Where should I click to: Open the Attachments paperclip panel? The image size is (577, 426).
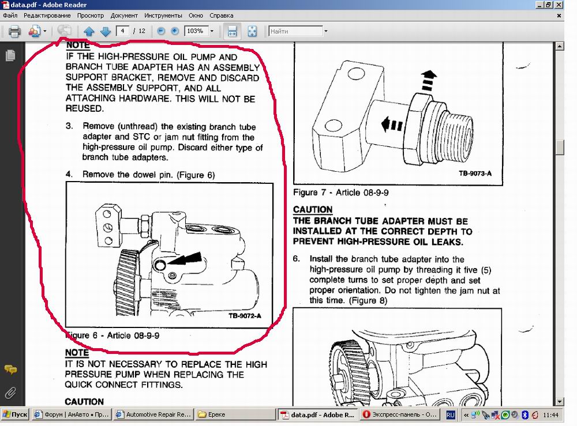point(10,393)
